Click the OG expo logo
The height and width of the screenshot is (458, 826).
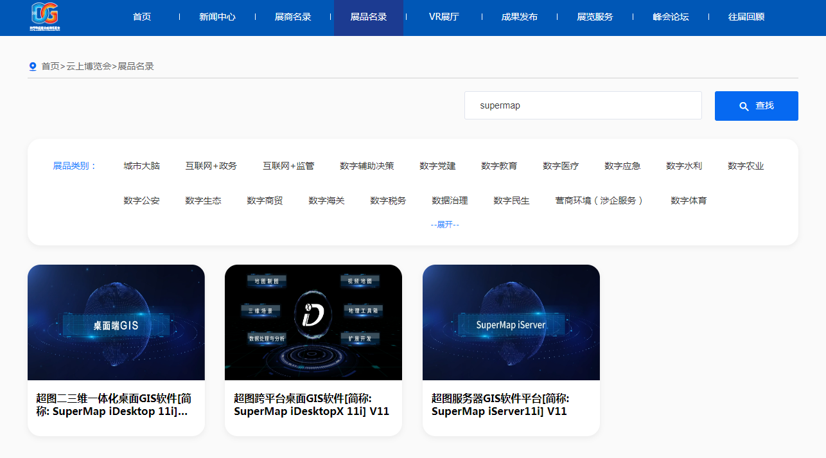(45, 17)
